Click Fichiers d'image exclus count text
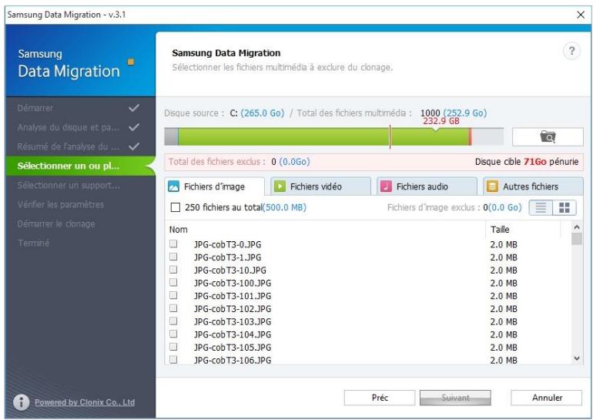 [x=454, y=207]
